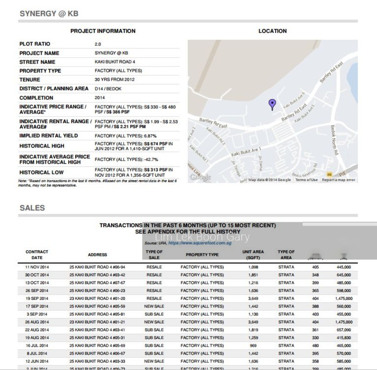Select PSF value 405 in 11 NOV row
Image resolution: width=377 pixels, height=370 pixels.
point(316,267)
